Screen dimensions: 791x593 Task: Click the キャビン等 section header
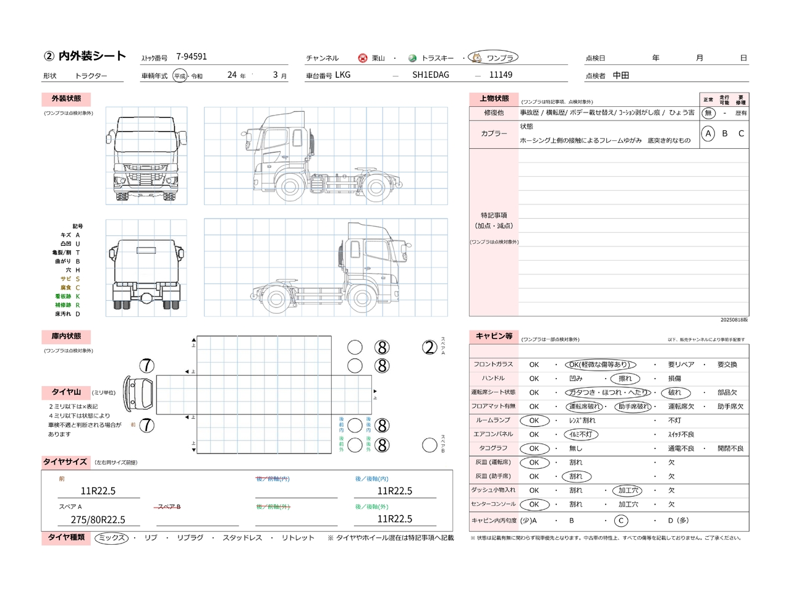[494, 336]
